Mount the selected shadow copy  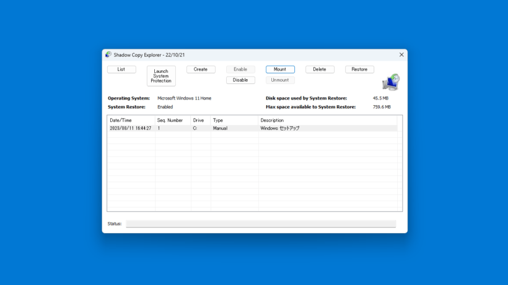280,69
